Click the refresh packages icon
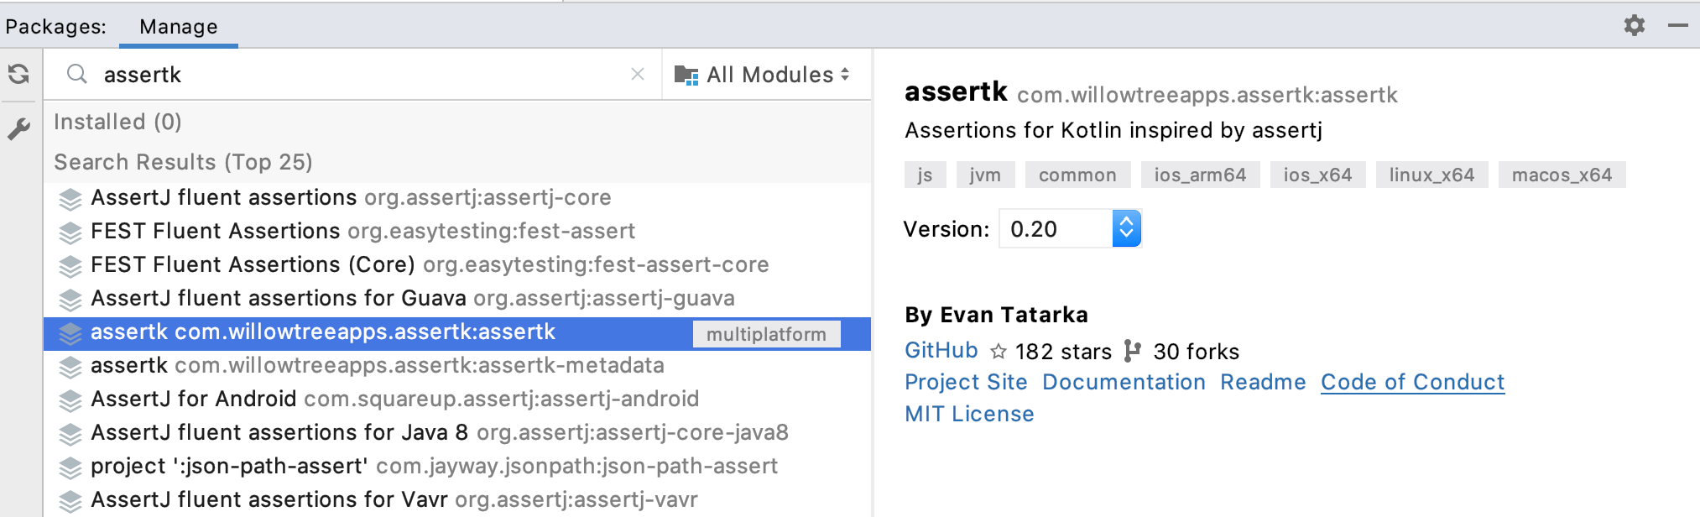Image resolution: width=1700 pixels, height=517 pixels. [x=18, y=75]
